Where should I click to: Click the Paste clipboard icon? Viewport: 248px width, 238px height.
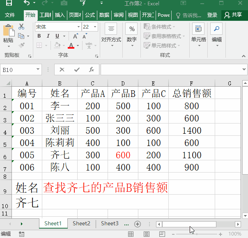(x=9, y=30)
